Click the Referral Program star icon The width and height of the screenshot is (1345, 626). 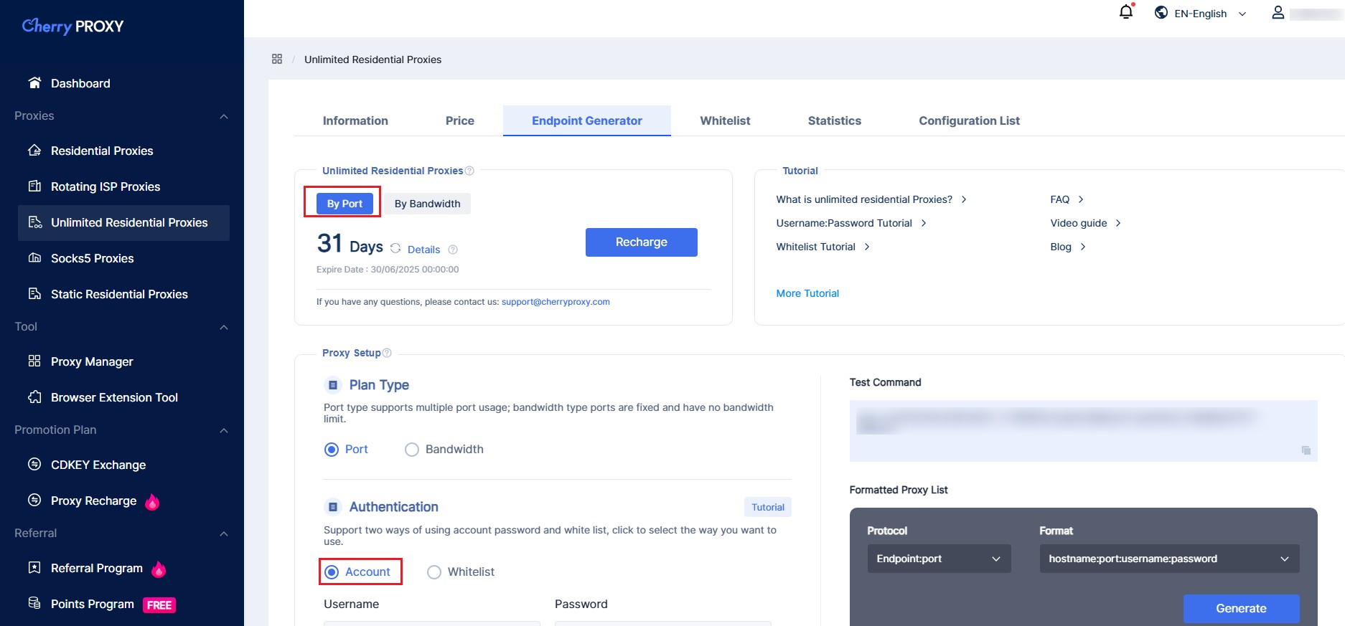[x=34, y=567]
